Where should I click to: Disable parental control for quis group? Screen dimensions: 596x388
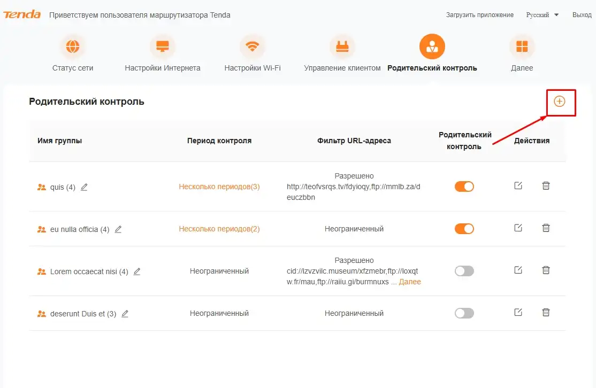coord(464,186)
